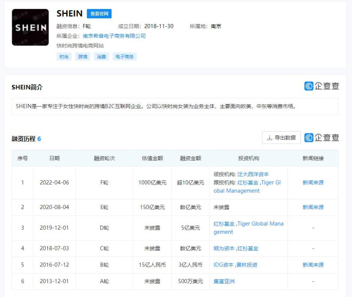This screenshot has width=352, height=297.
Task: Open the 查看官网 official site button
Action: [99, 14]
